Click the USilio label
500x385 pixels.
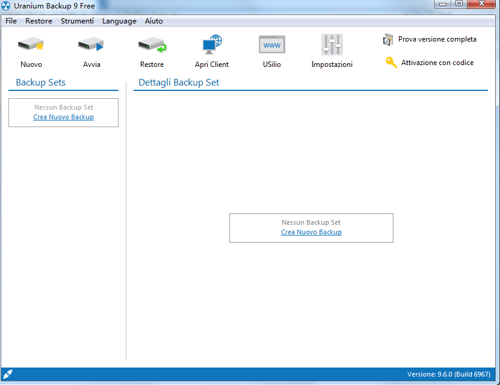pos(272,64)
